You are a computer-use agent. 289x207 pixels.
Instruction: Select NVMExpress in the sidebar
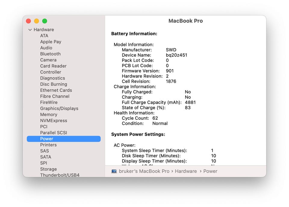[x=54, y=121]
